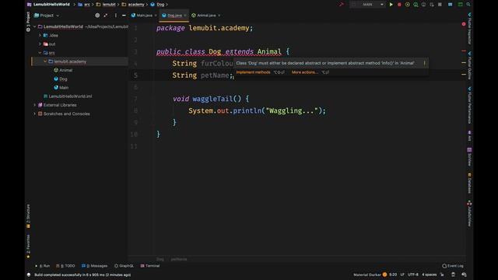Click the 5:20 cursor position in status bar
The height and width of the screenshot is (280, 498).
pyautogui.click(x=393, y=275)
